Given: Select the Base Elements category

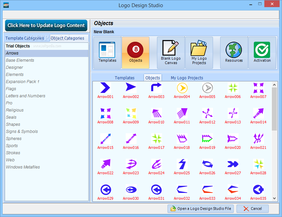Looking at the screenshot, I should (47, 60).
